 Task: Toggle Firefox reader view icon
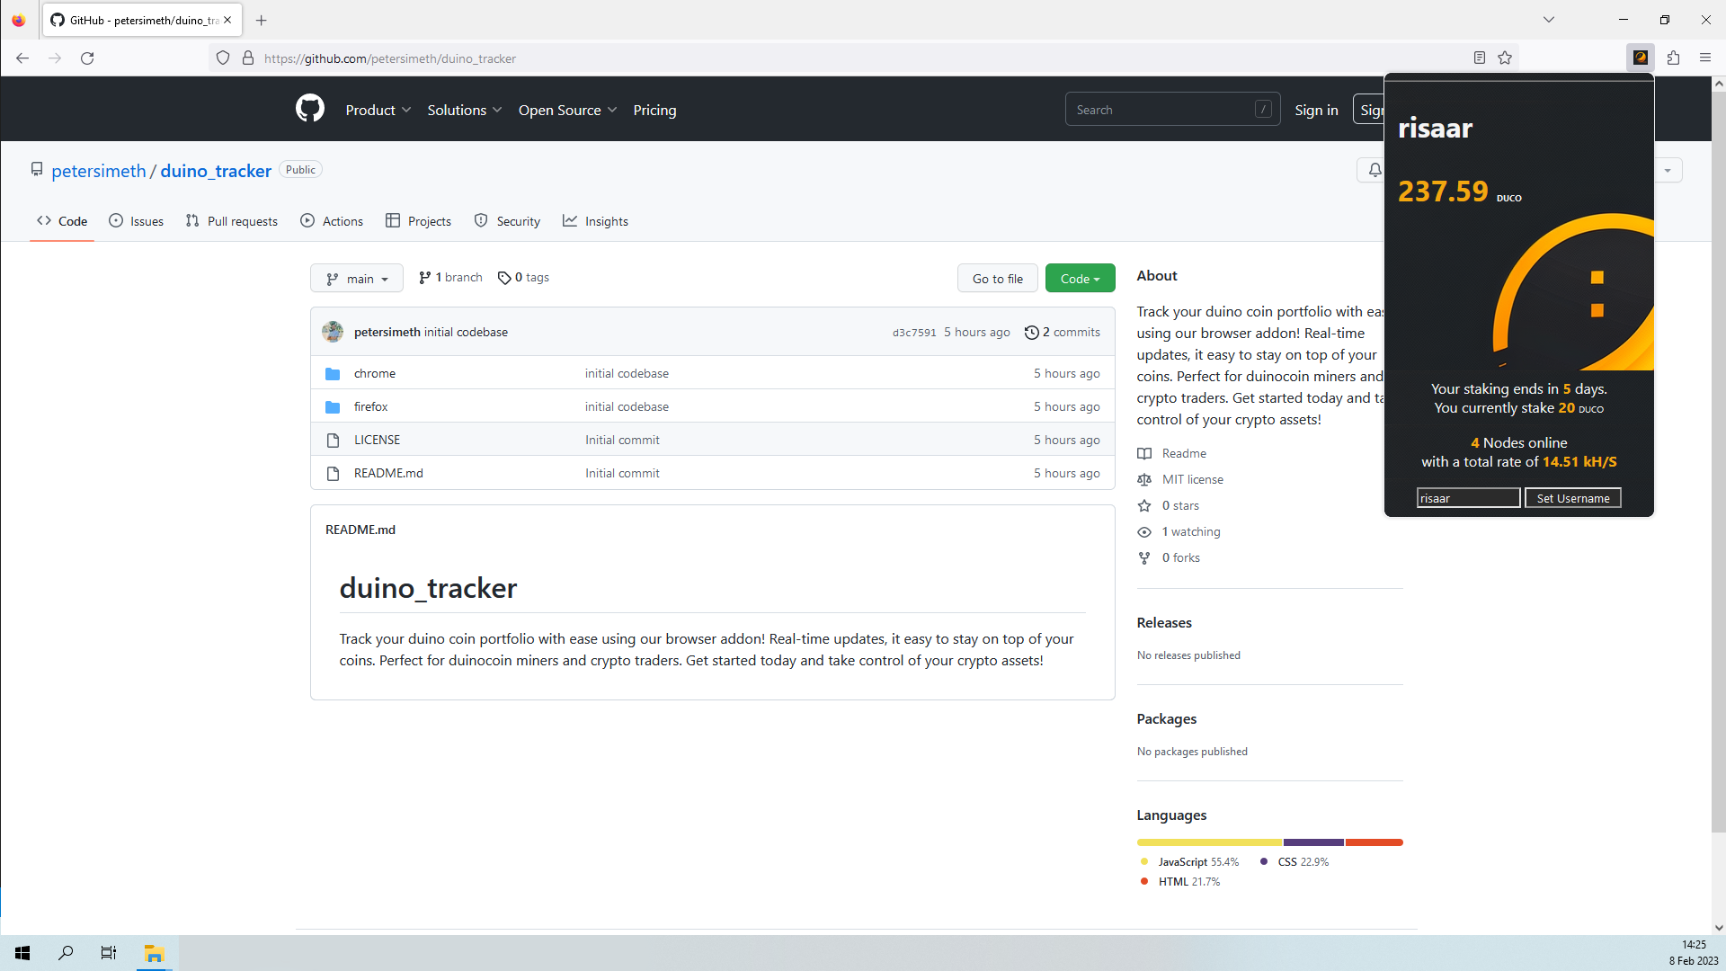(1479, 58)
